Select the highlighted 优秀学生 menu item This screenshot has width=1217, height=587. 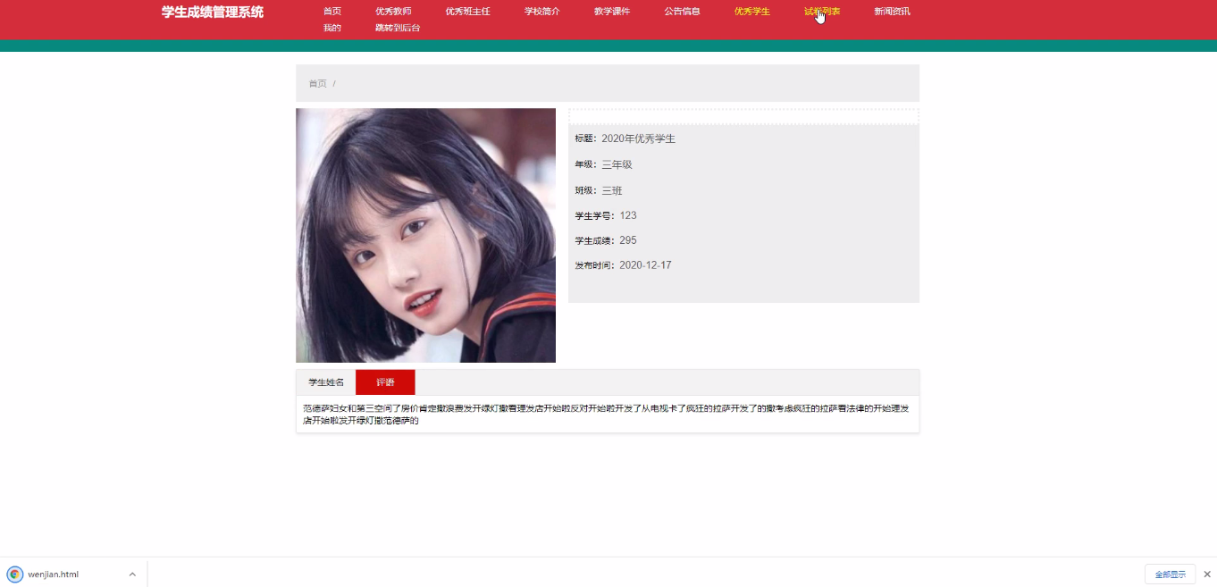(751, 13)
